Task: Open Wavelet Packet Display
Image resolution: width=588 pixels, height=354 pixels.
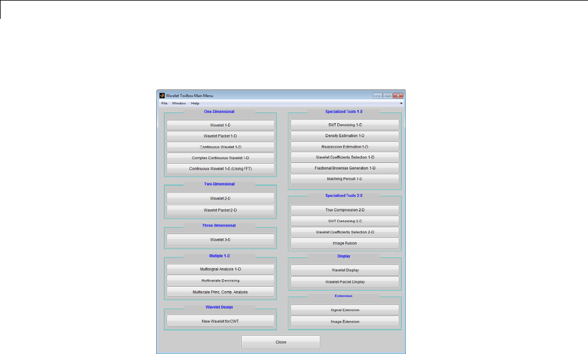Action: click(345, 282)
